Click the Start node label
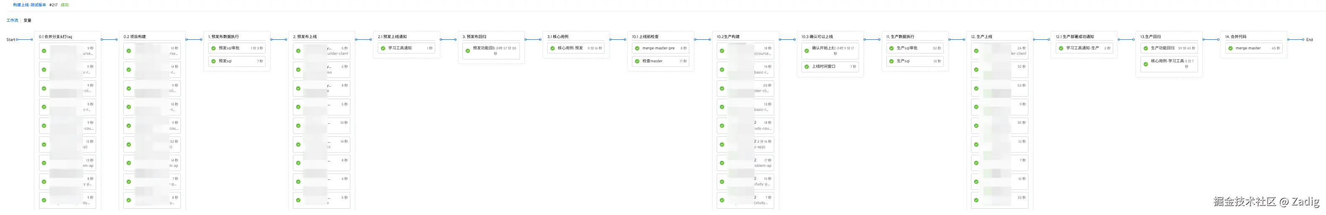 tap(11, 39)
